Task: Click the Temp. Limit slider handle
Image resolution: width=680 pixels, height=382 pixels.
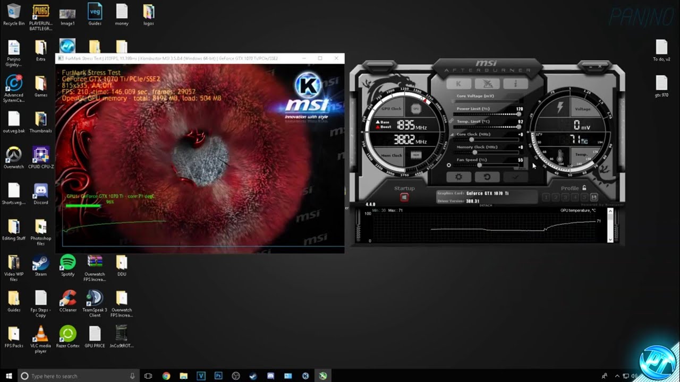Action: [518, 127]
